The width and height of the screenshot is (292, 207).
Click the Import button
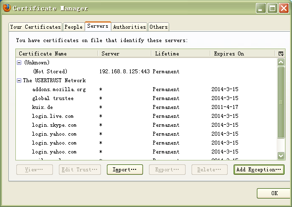pyautogui.click(x=125, y=169)
